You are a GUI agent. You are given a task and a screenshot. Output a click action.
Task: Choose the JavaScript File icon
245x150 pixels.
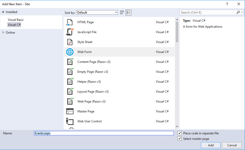[70, 32]
